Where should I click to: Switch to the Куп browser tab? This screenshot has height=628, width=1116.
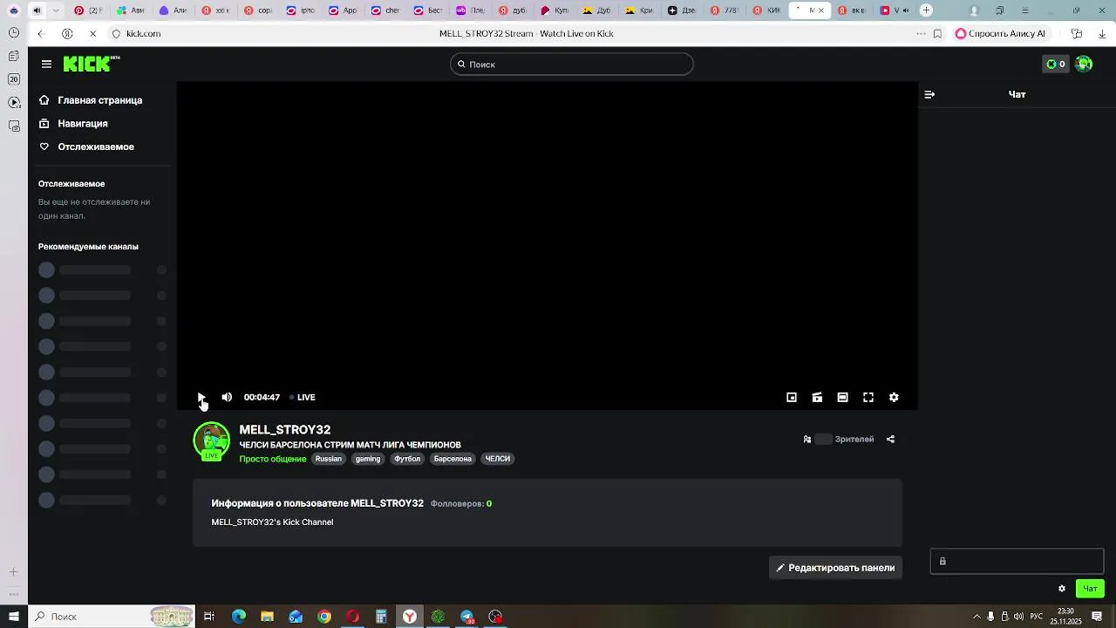[556, 10]
